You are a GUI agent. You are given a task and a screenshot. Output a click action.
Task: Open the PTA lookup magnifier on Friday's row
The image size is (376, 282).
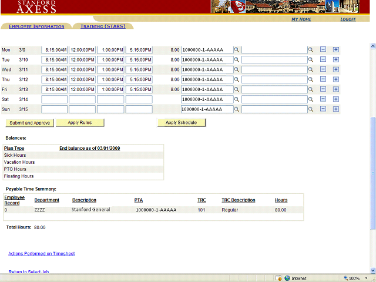click(x=237, y=90)
